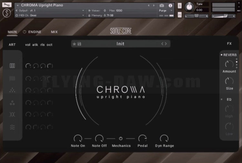Select the crossed-curves articulation icon
This screenshot has height=163, width=242.
12,114
